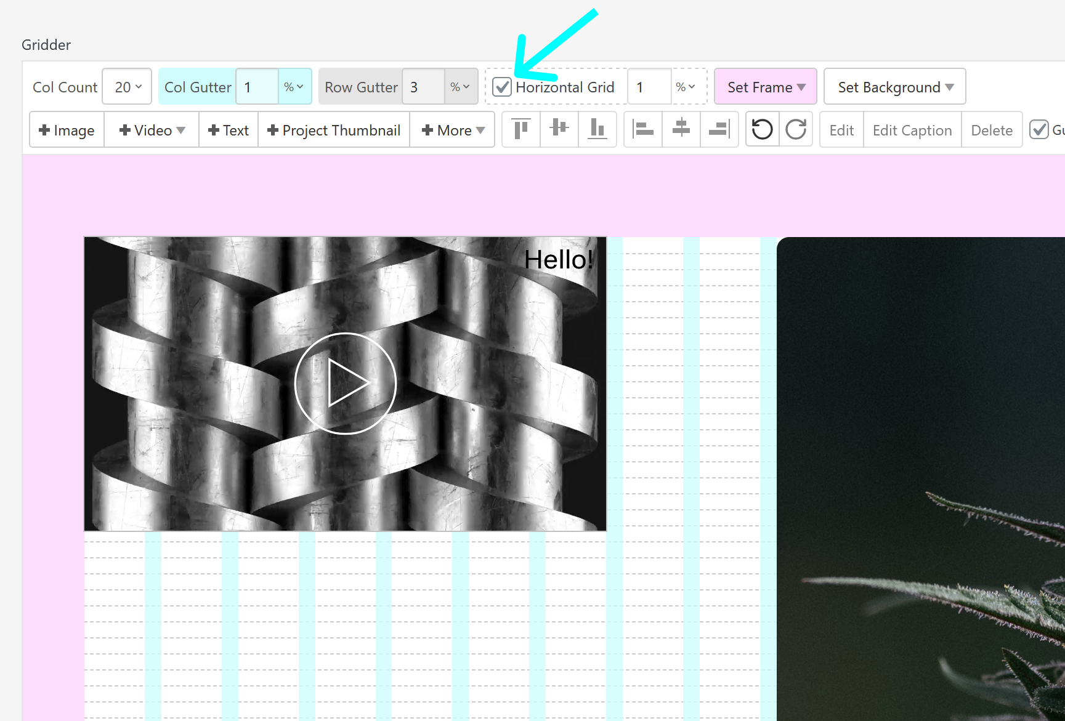The height and width of the screenshot is (721, 1065).
Task: Click the align horizontal center icon
Action: [681, 129]
